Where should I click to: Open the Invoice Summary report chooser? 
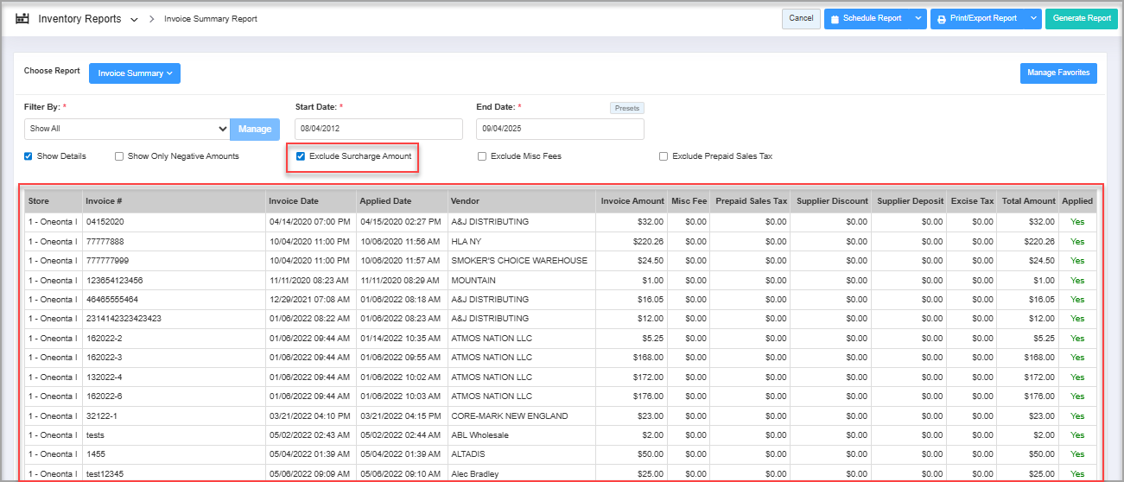(134, 73)
